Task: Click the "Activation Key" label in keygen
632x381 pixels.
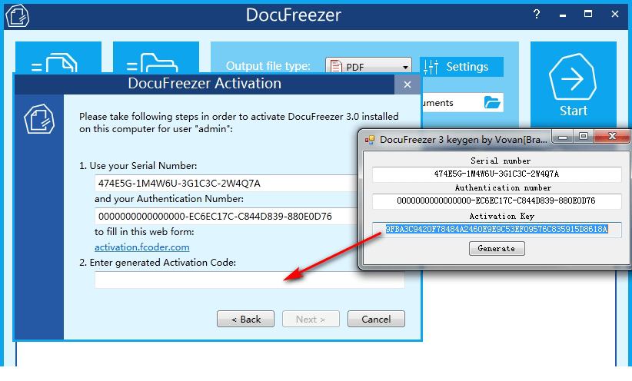Action: pos(502,217)
